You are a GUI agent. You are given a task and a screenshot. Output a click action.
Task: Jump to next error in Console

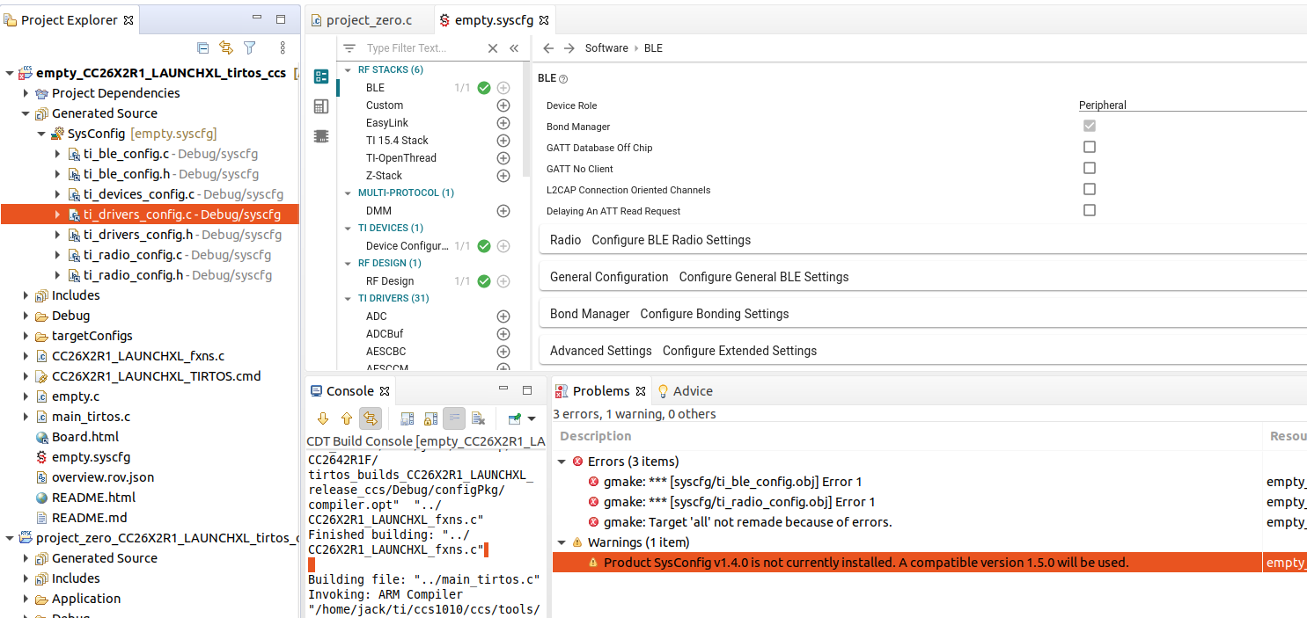323,418
